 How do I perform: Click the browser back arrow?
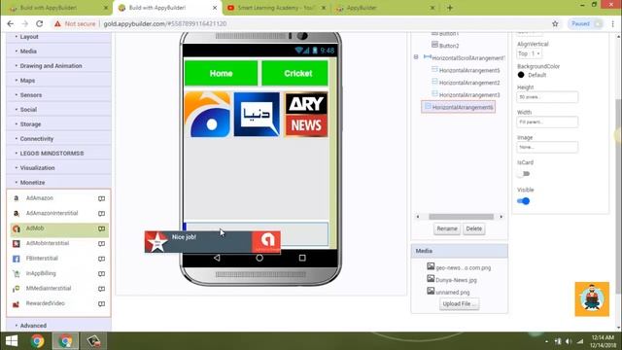(x=11, y=23)
